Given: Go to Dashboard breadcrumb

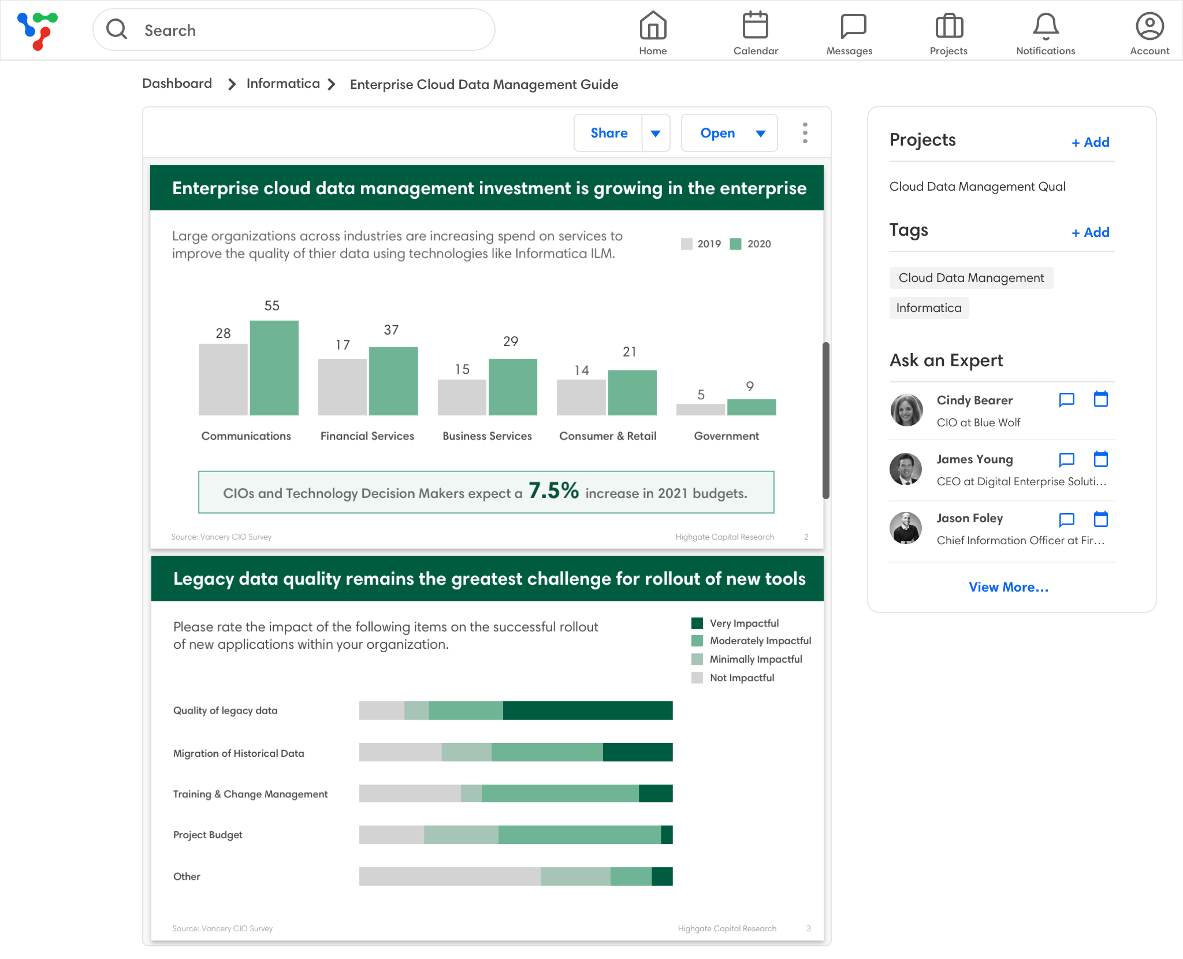Looking at the screenshot, I should click(x=177, y=84).
